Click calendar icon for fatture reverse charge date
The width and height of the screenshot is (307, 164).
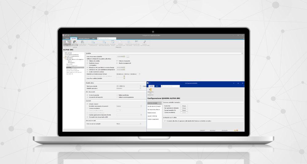point(124,67)
